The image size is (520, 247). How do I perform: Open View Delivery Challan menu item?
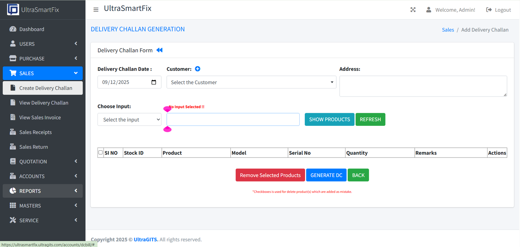[x=43, y=103]
